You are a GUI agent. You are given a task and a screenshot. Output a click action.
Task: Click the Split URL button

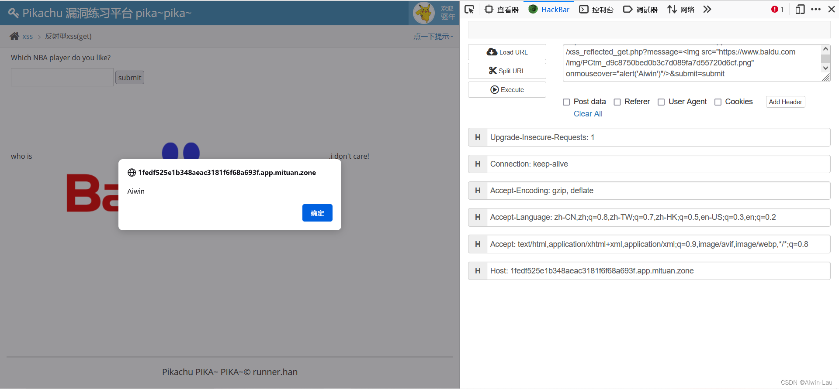pos(507,71)
